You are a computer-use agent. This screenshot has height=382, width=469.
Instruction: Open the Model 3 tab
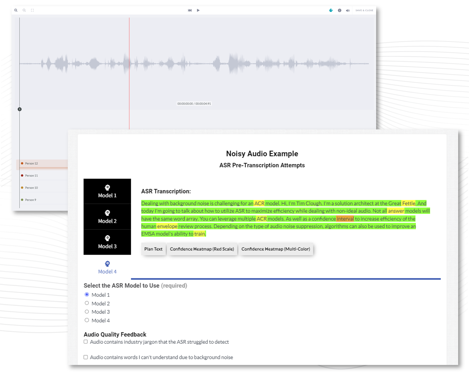[107, 242]
